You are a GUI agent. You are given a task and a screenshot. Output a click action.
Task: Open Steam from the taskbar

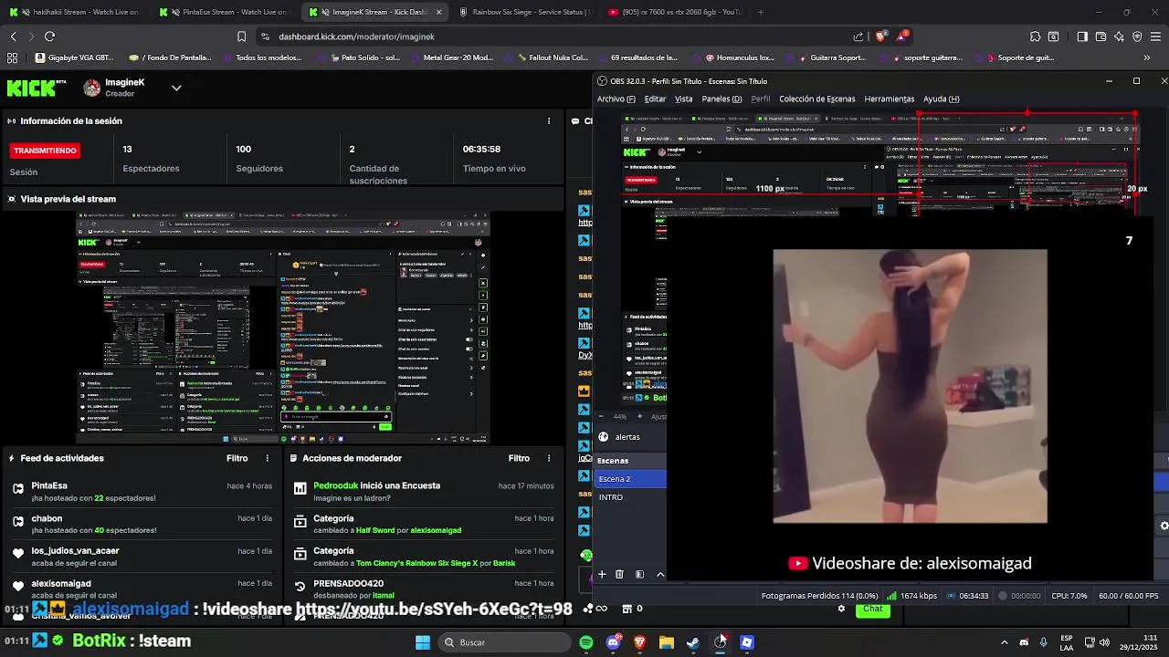coord(693,642)
